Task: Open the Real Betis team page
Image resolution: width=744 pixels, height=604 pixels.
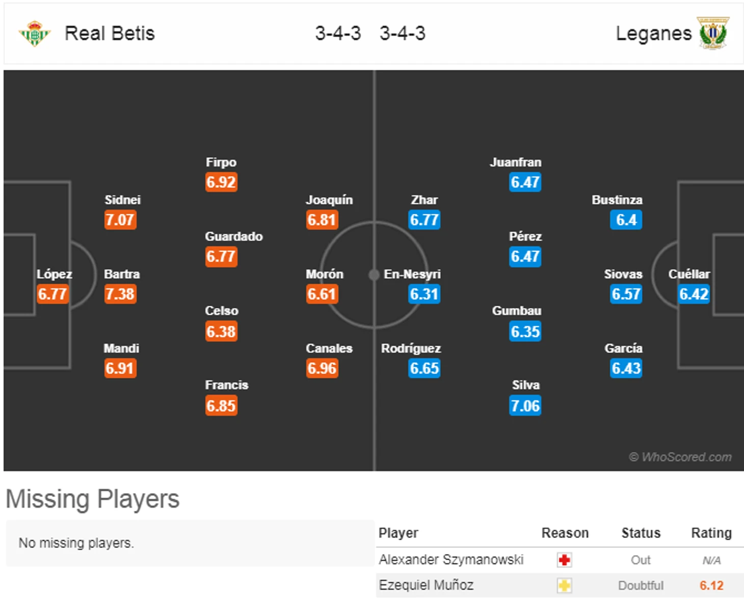Action: [110, 34]
